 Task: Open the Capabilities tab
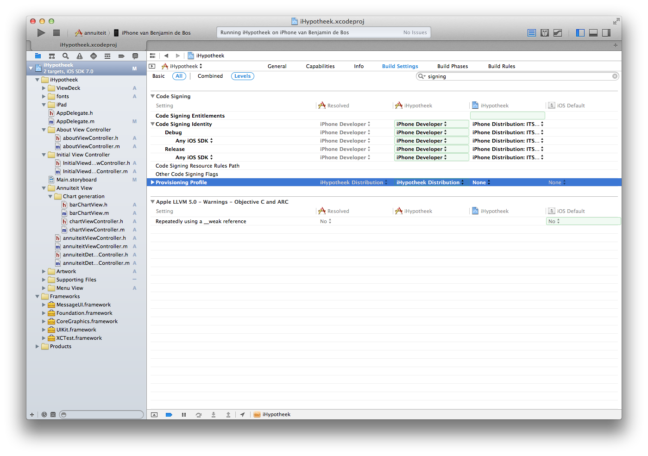tap(320, 66)
